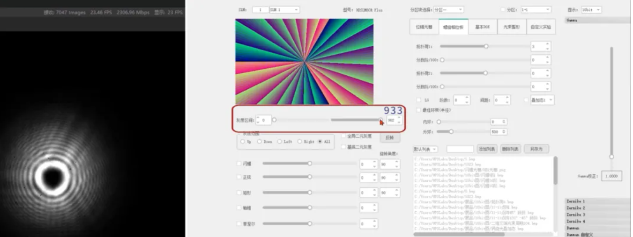This screenshot has height=237, width=633.
Task: Select the Left radio button
Action: (280, 142)
